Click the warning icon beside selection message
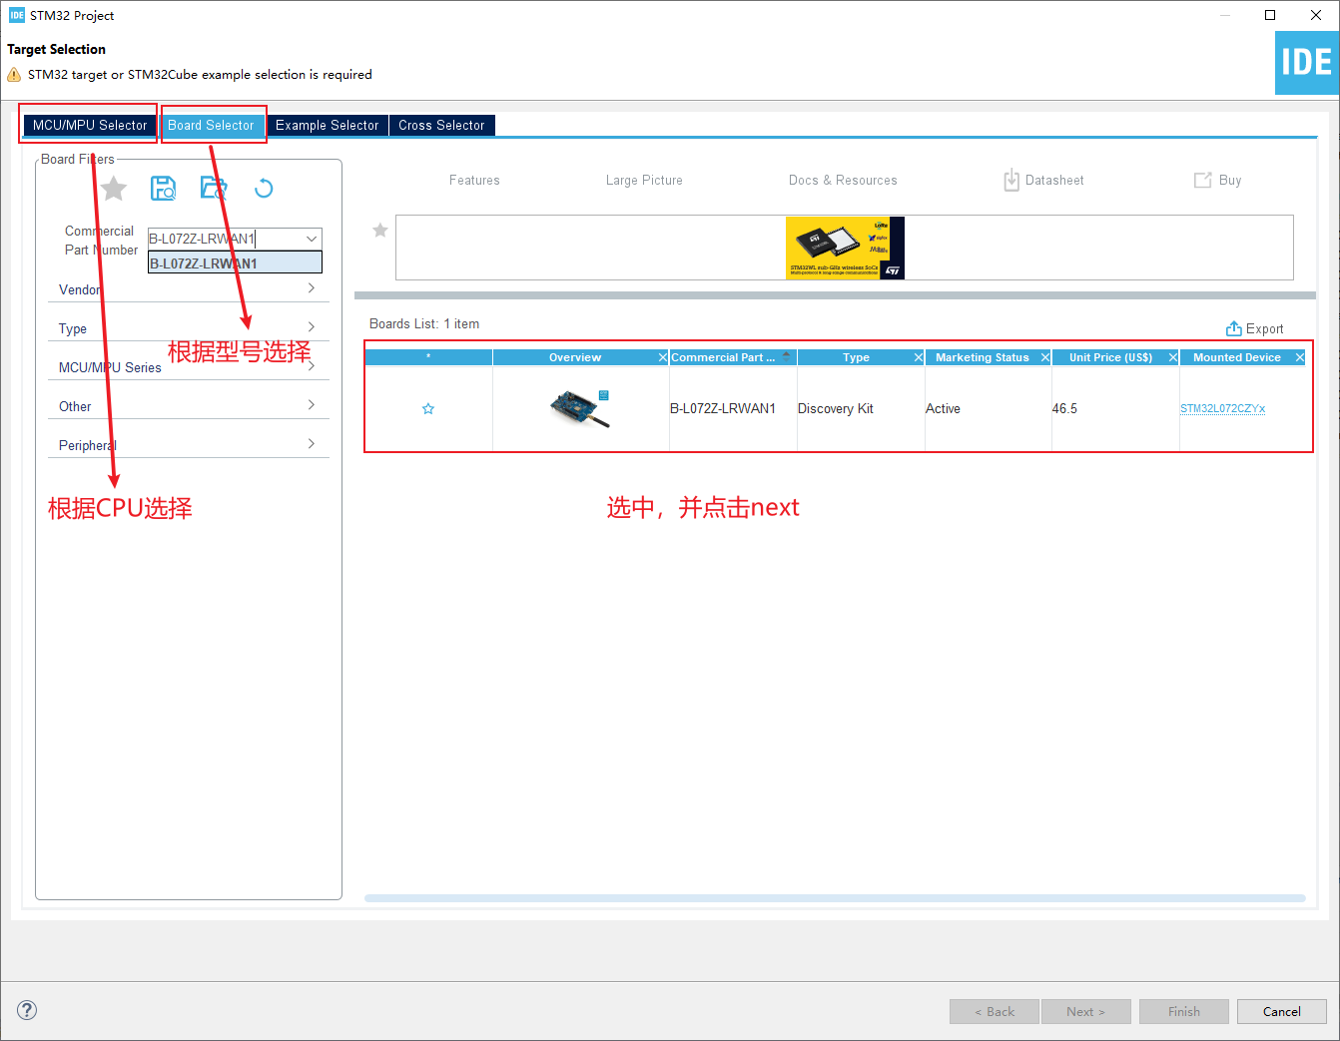 tap(14, 75)
